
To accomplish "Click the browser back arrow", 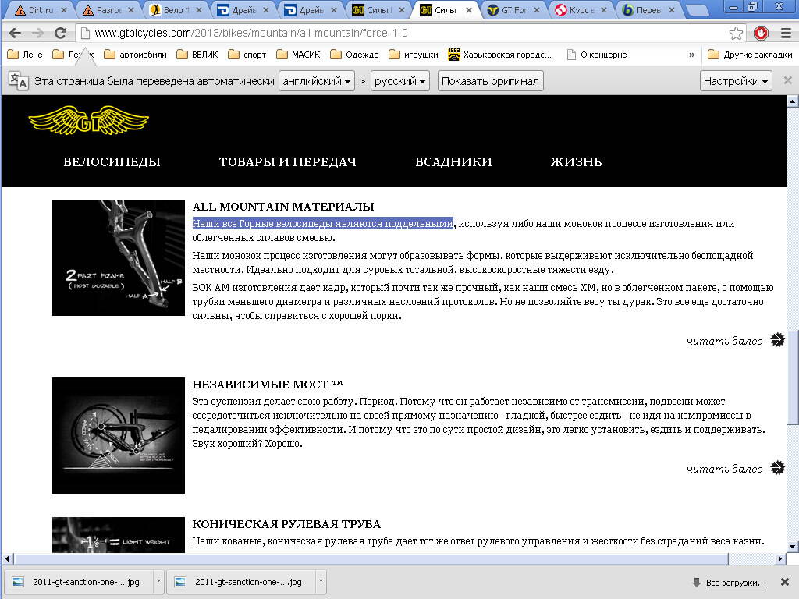I will pyautogui.click(x=15, y=34).
